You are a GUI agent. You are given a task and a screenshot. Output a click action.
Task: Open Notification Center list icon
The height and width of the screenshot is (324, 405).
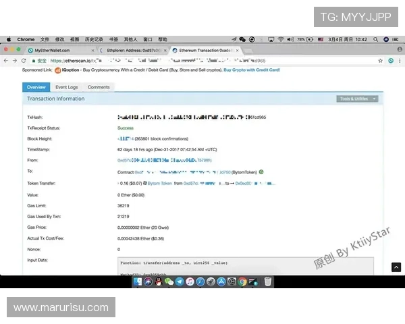pyautogui.click(x=395, y=39)
